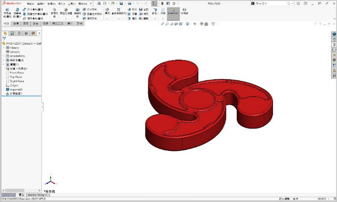Switch to the DisplayManager color ball tab
Screen dimensions: 337x202
(x=33, y=33)
